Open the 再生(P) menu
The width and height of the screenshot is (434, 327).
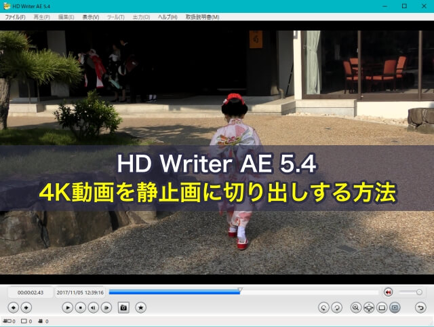tap(42, 17)
